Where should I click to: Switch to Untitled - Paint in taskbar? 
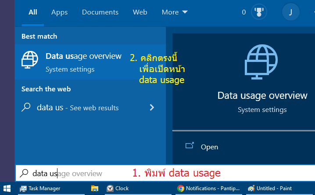tap(280, 188)
